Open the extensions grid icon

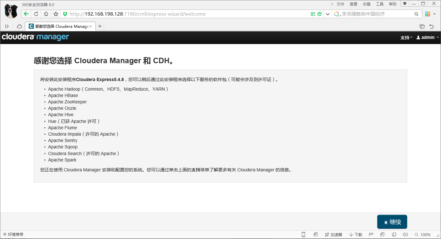click(x=428, y=14)
